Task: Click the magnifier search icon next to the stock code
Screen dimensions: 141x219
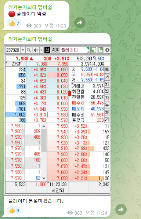Action: point(29,50)
